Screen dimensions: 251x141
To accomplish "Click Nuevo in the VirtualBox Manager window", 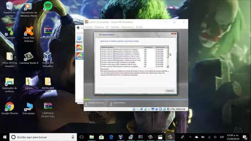I will [x=79, y=40].
